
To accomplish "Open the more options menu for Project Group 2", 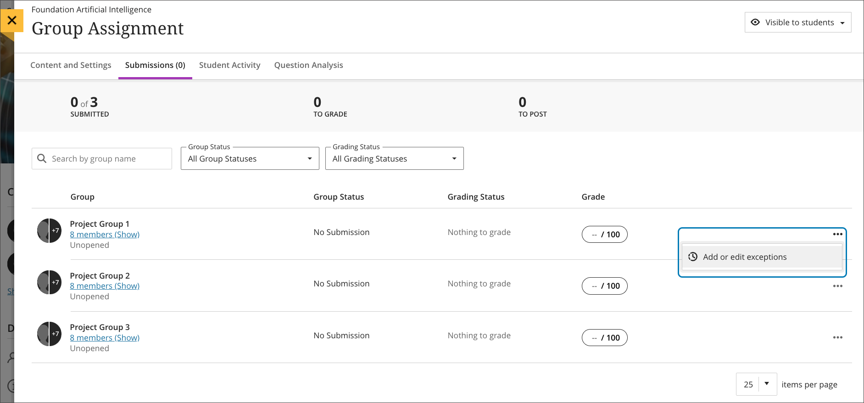I will click(x=837, y=286).
